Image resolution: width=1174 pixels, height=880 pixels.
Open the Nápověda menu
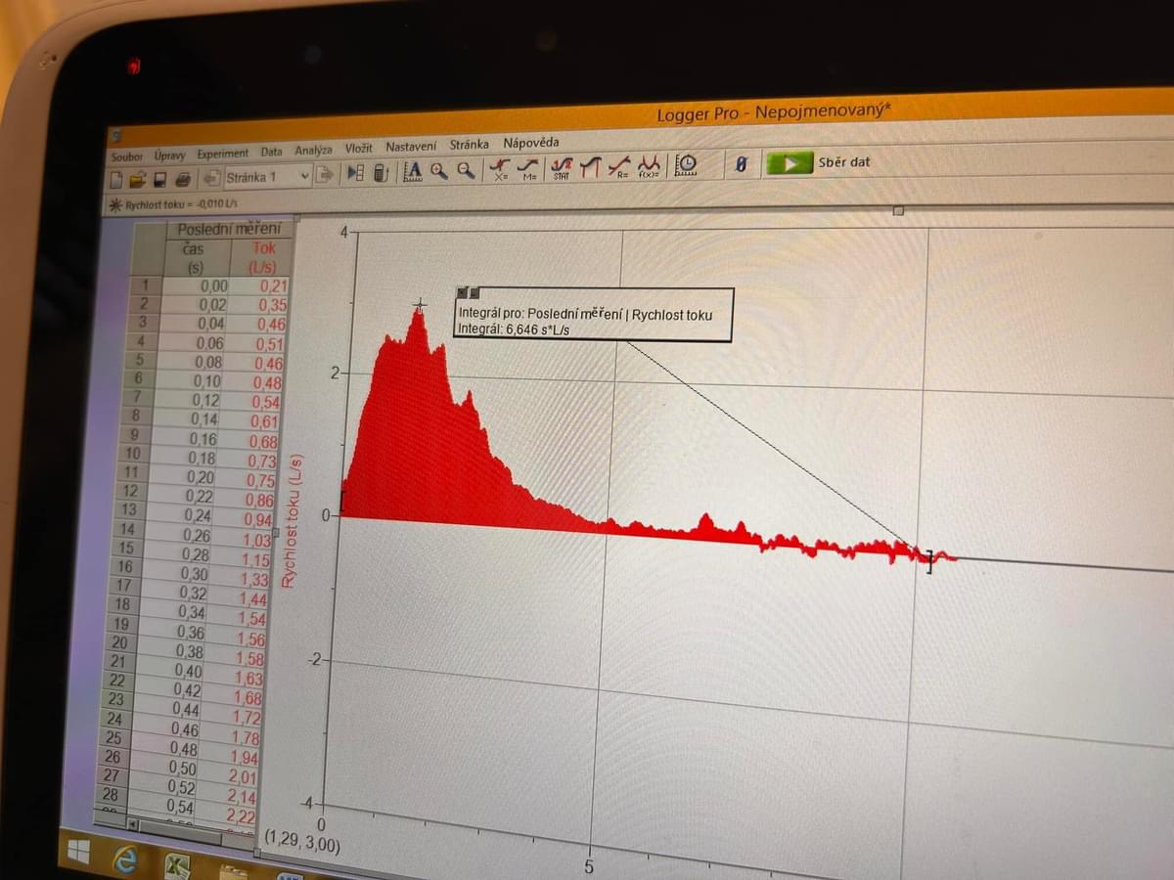pyautogui.click(x=531, y=143)
